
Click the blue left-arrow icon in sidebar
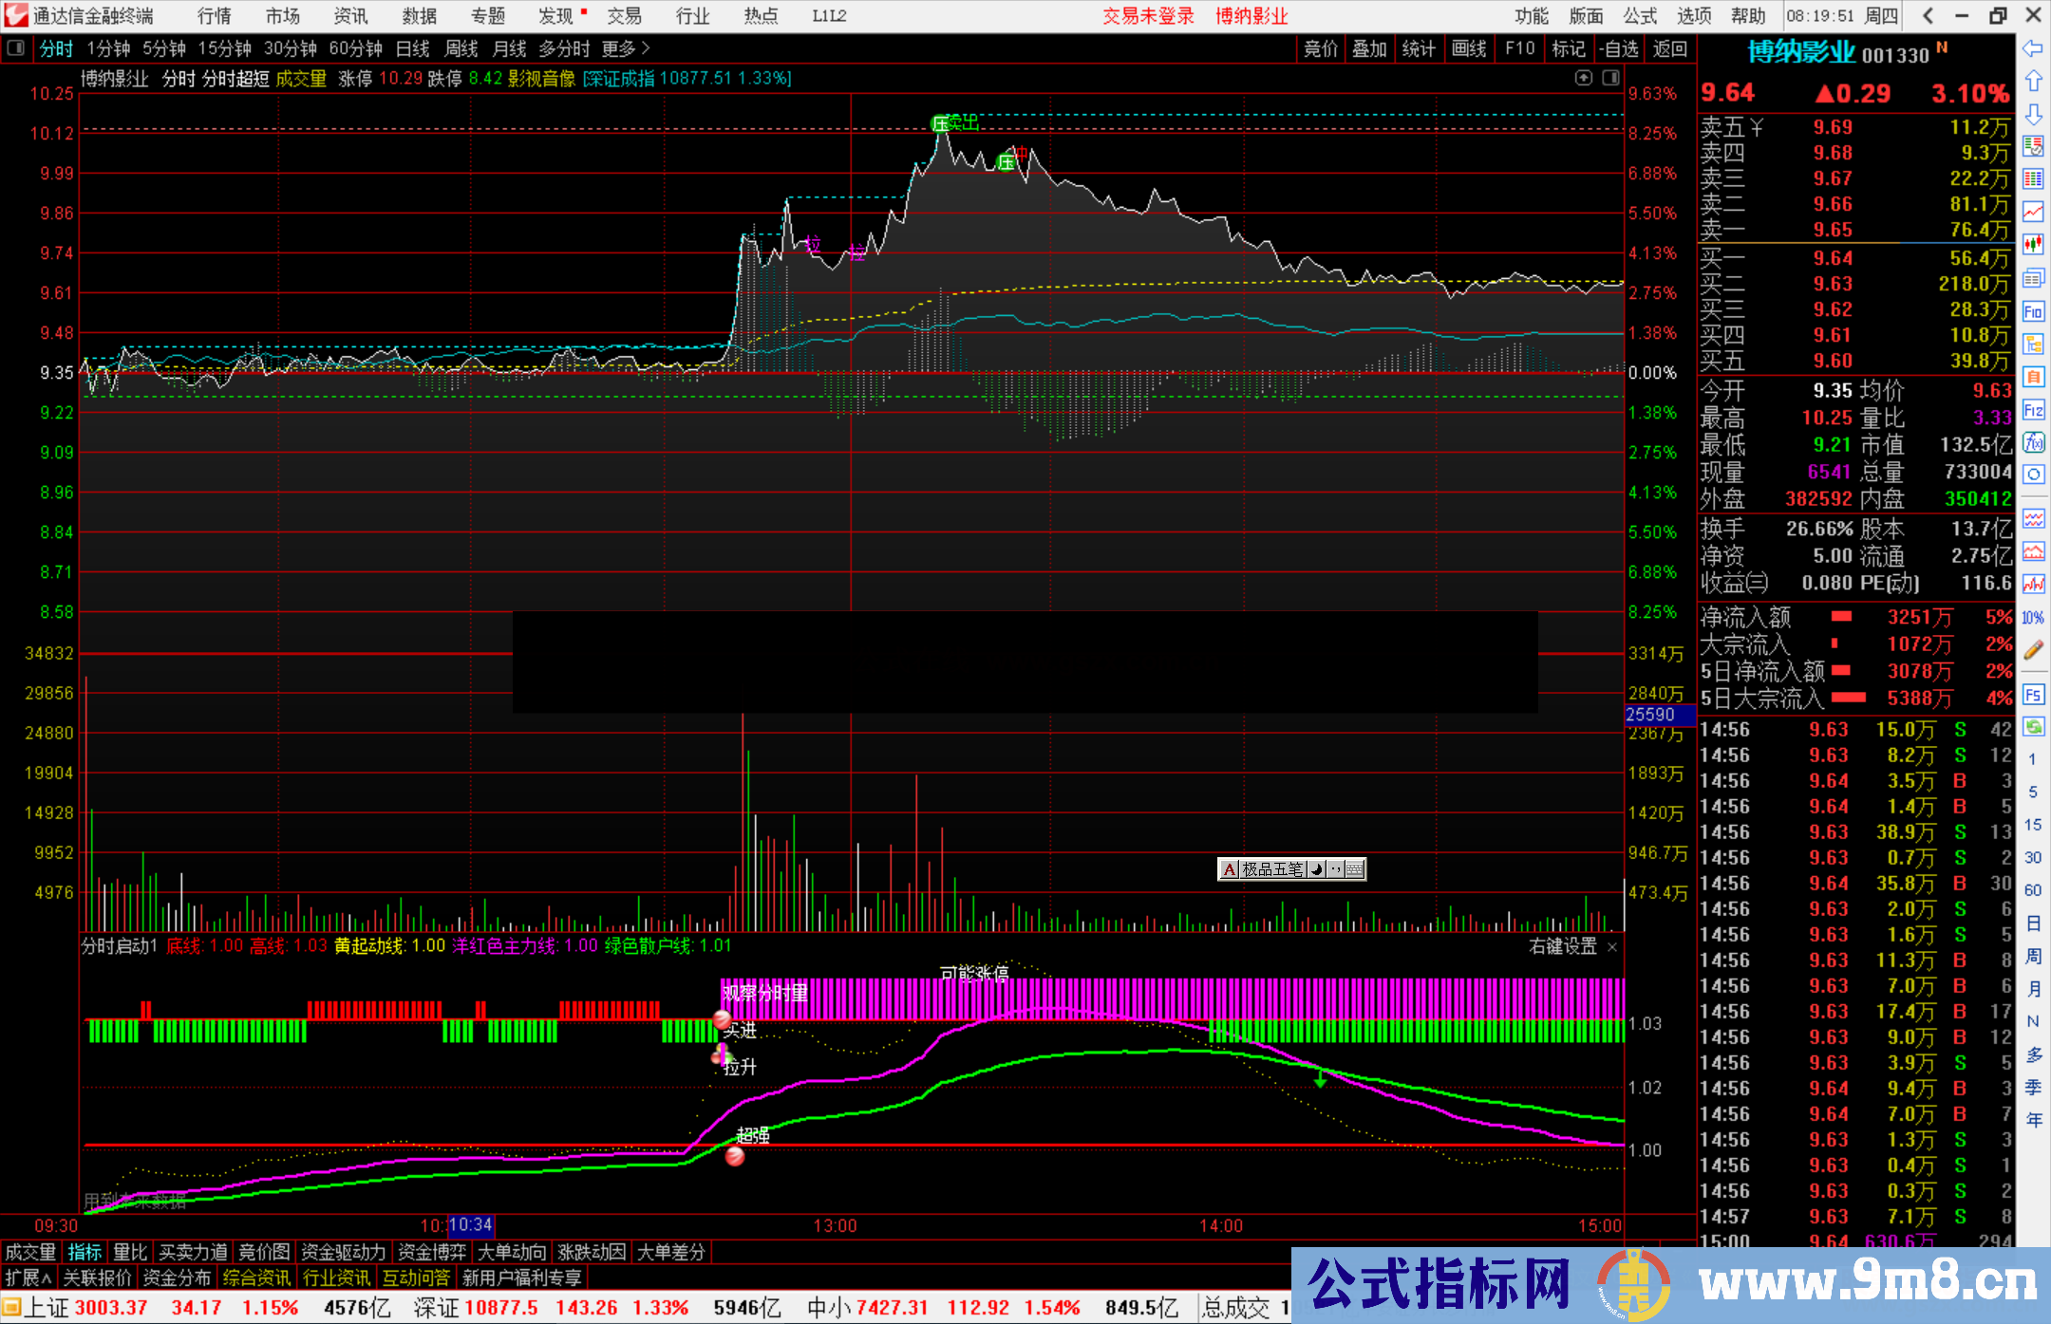tap(2033, 48)
